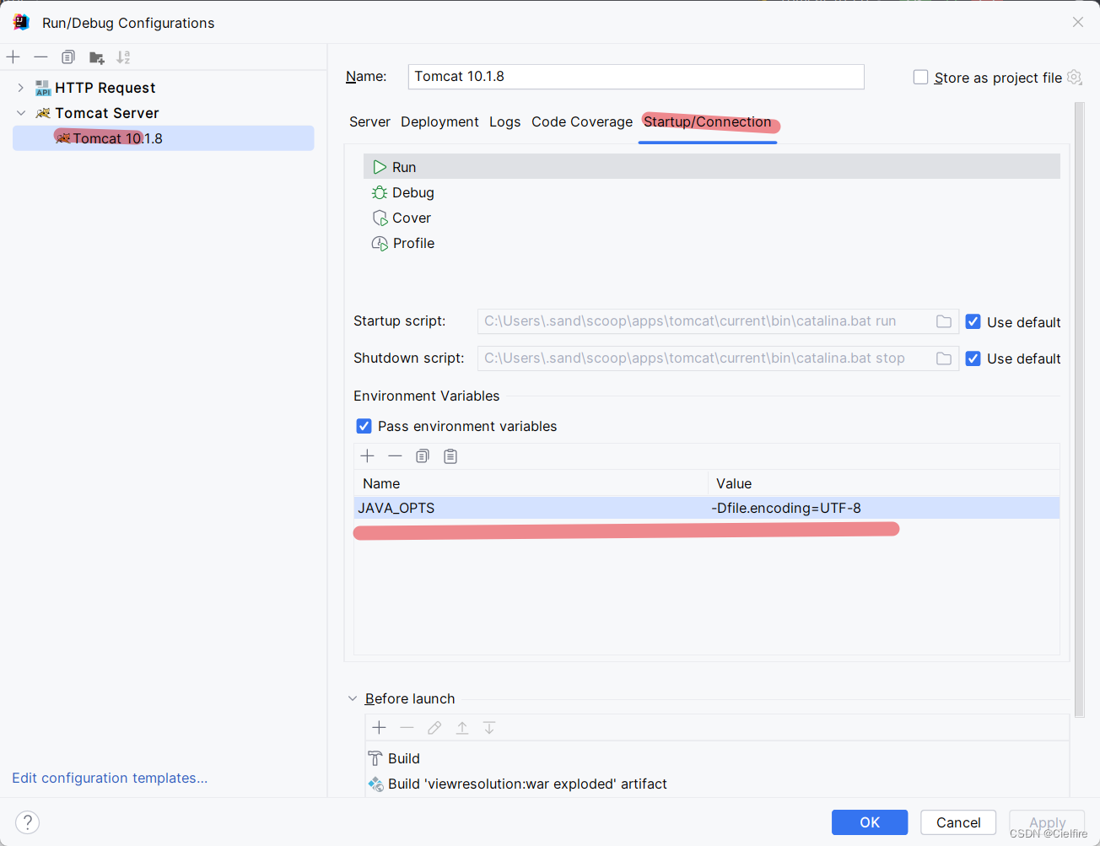This screenshot has height=846, width=1100.
Task: Open Edit configuration templates link
Action: tap(110, 778)
